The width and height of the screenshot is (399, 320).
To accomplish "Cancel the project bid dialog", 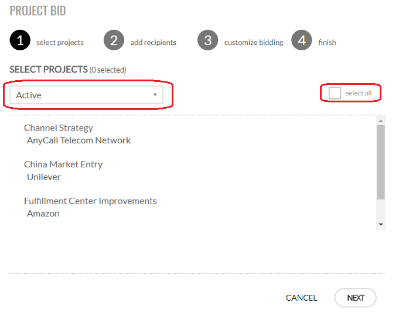I will pyautogui.click(x=301, y=298).
